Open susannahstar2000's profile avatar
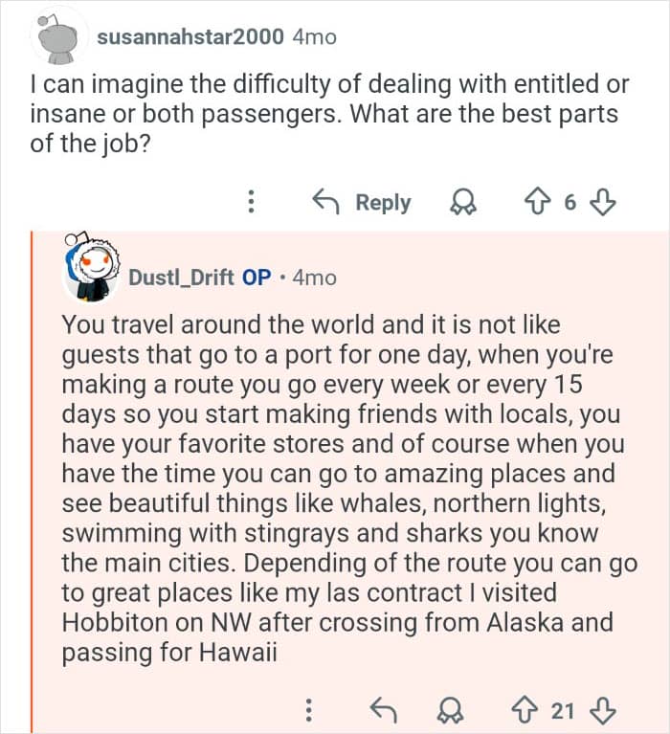 point(59,38)
